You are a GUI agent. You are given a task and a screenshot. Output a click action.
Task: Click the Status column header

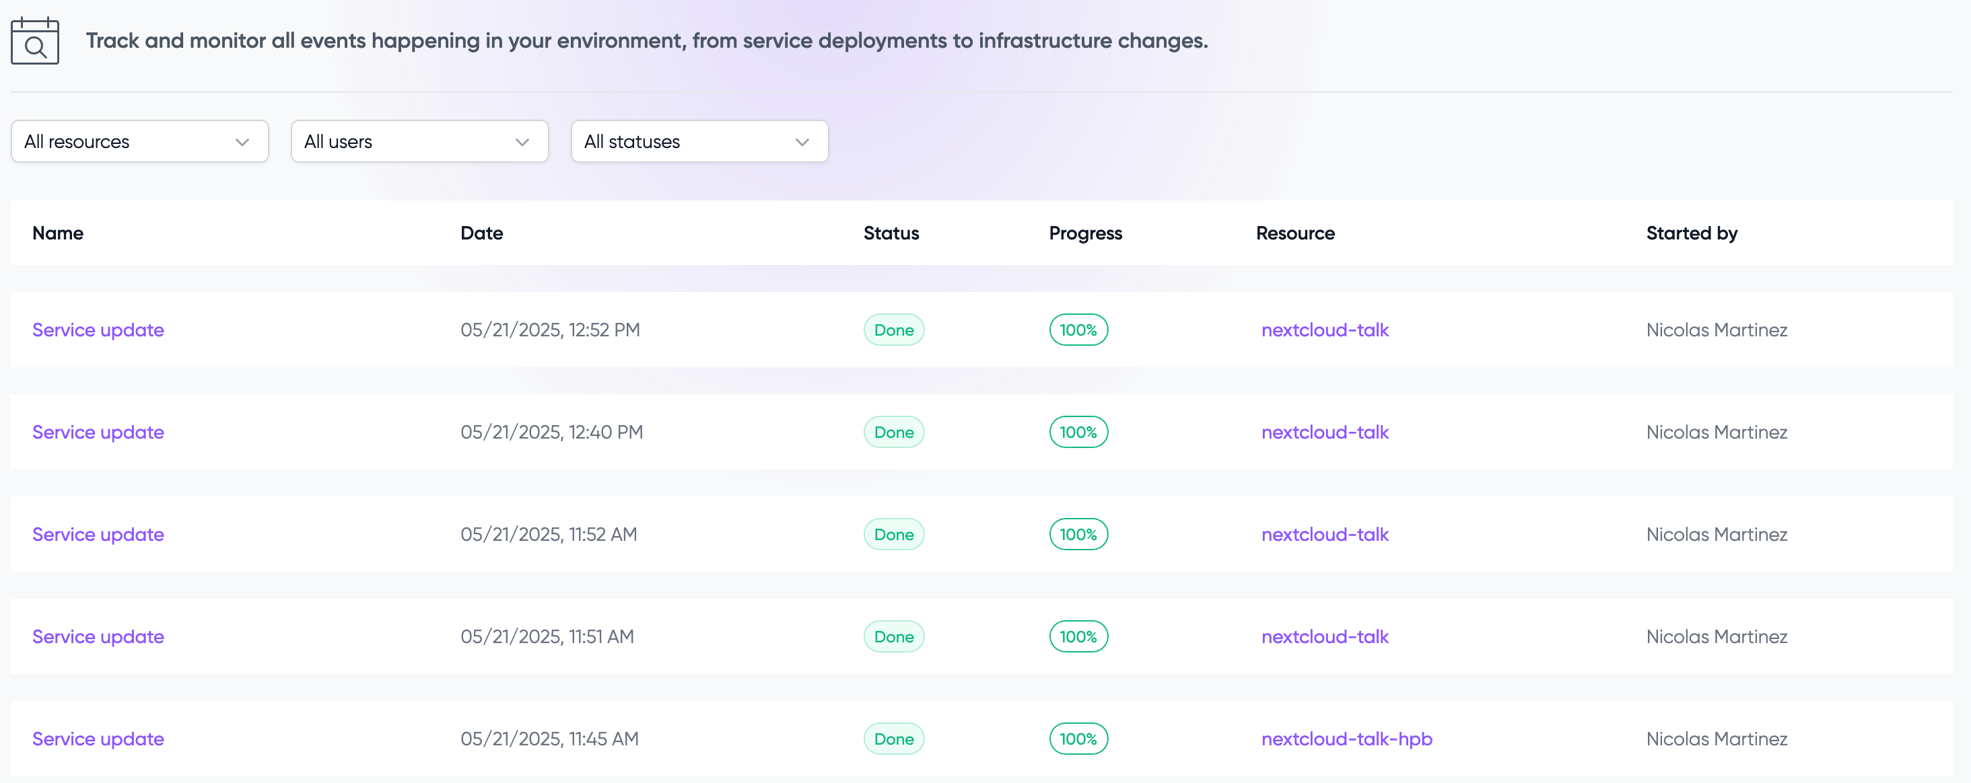click(x=891, y=233)
